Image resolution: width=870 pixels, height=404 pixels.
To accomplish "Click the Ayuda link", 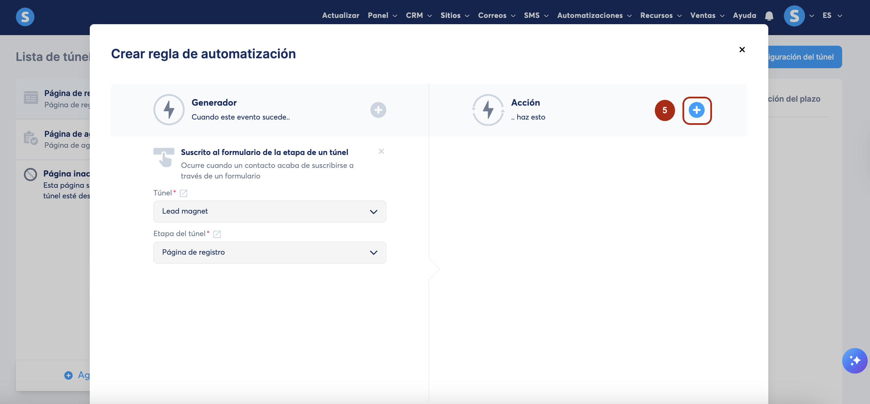I will pyautogui.click(x=744, y=16).
